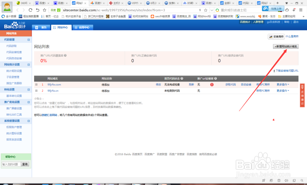Image resolution: width=307 pixels, height=185 pixels.
Task: Switch to the 应用中心 tab
Action: (x=82, y=27)
